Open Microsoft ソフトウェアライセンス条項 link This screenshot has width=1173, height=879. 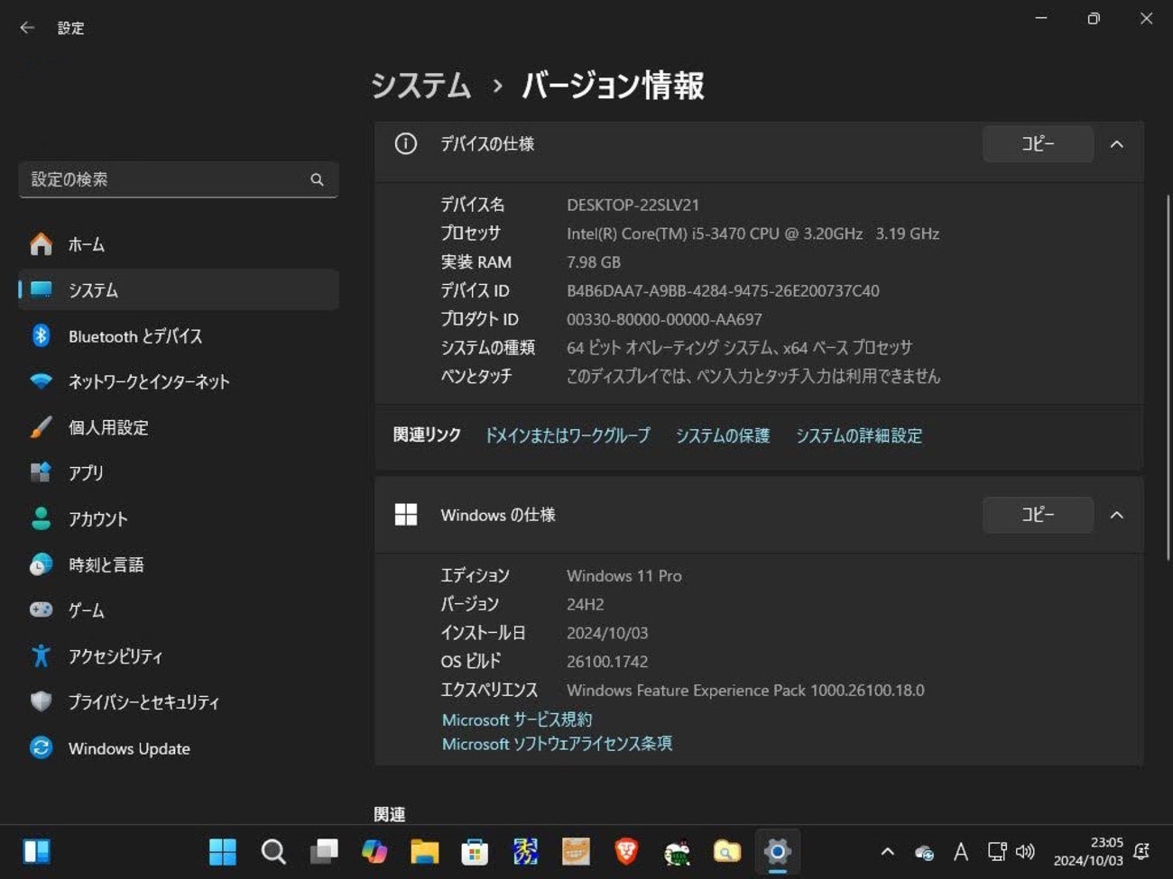click(x=557, y=744)
